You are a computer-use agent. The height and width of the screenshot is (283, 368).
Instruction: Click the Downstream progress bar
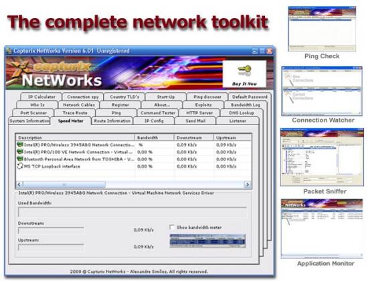click(x=51, y=230)
